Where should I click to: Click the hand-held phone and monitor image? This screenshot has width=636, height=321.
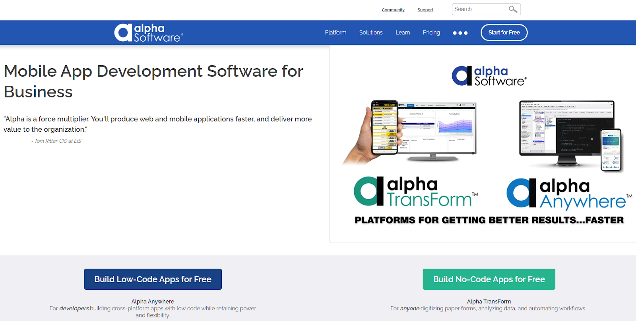click(x=409, y=132)
